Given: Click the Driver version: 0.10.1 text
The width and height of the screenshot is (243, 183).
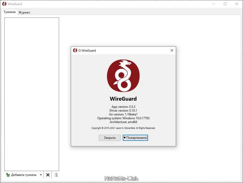Looking at the screenshot, I should point(123,111).
